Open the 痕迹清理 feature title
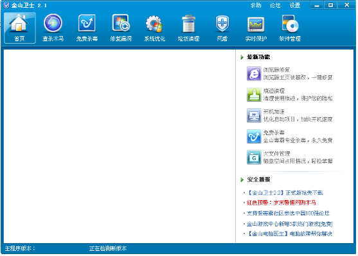This screenshot has height=256, width=358. pos(274,91)
